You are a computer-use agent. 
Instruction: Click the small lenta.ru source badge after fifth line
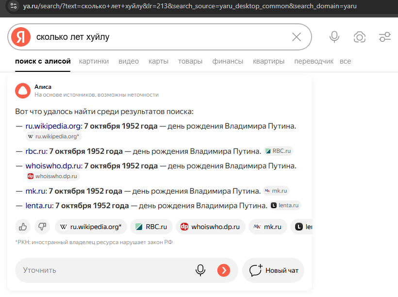point(285,205)
